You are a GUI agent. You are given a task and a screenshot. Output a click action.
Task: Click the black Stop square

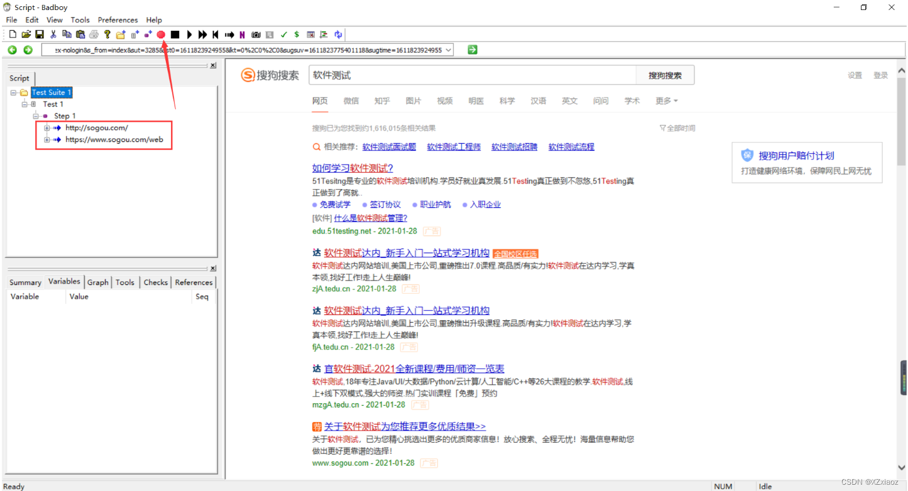[x=175, y=35]
